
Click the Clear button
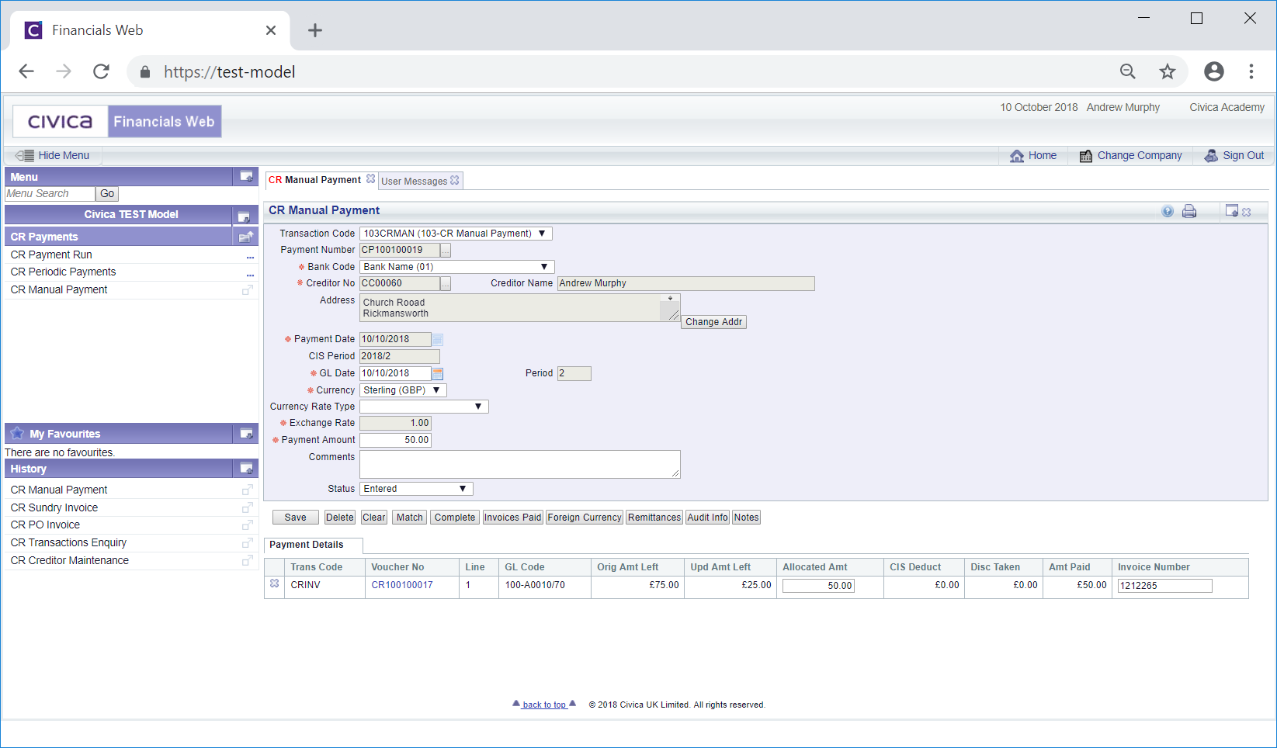coord(374,518)
